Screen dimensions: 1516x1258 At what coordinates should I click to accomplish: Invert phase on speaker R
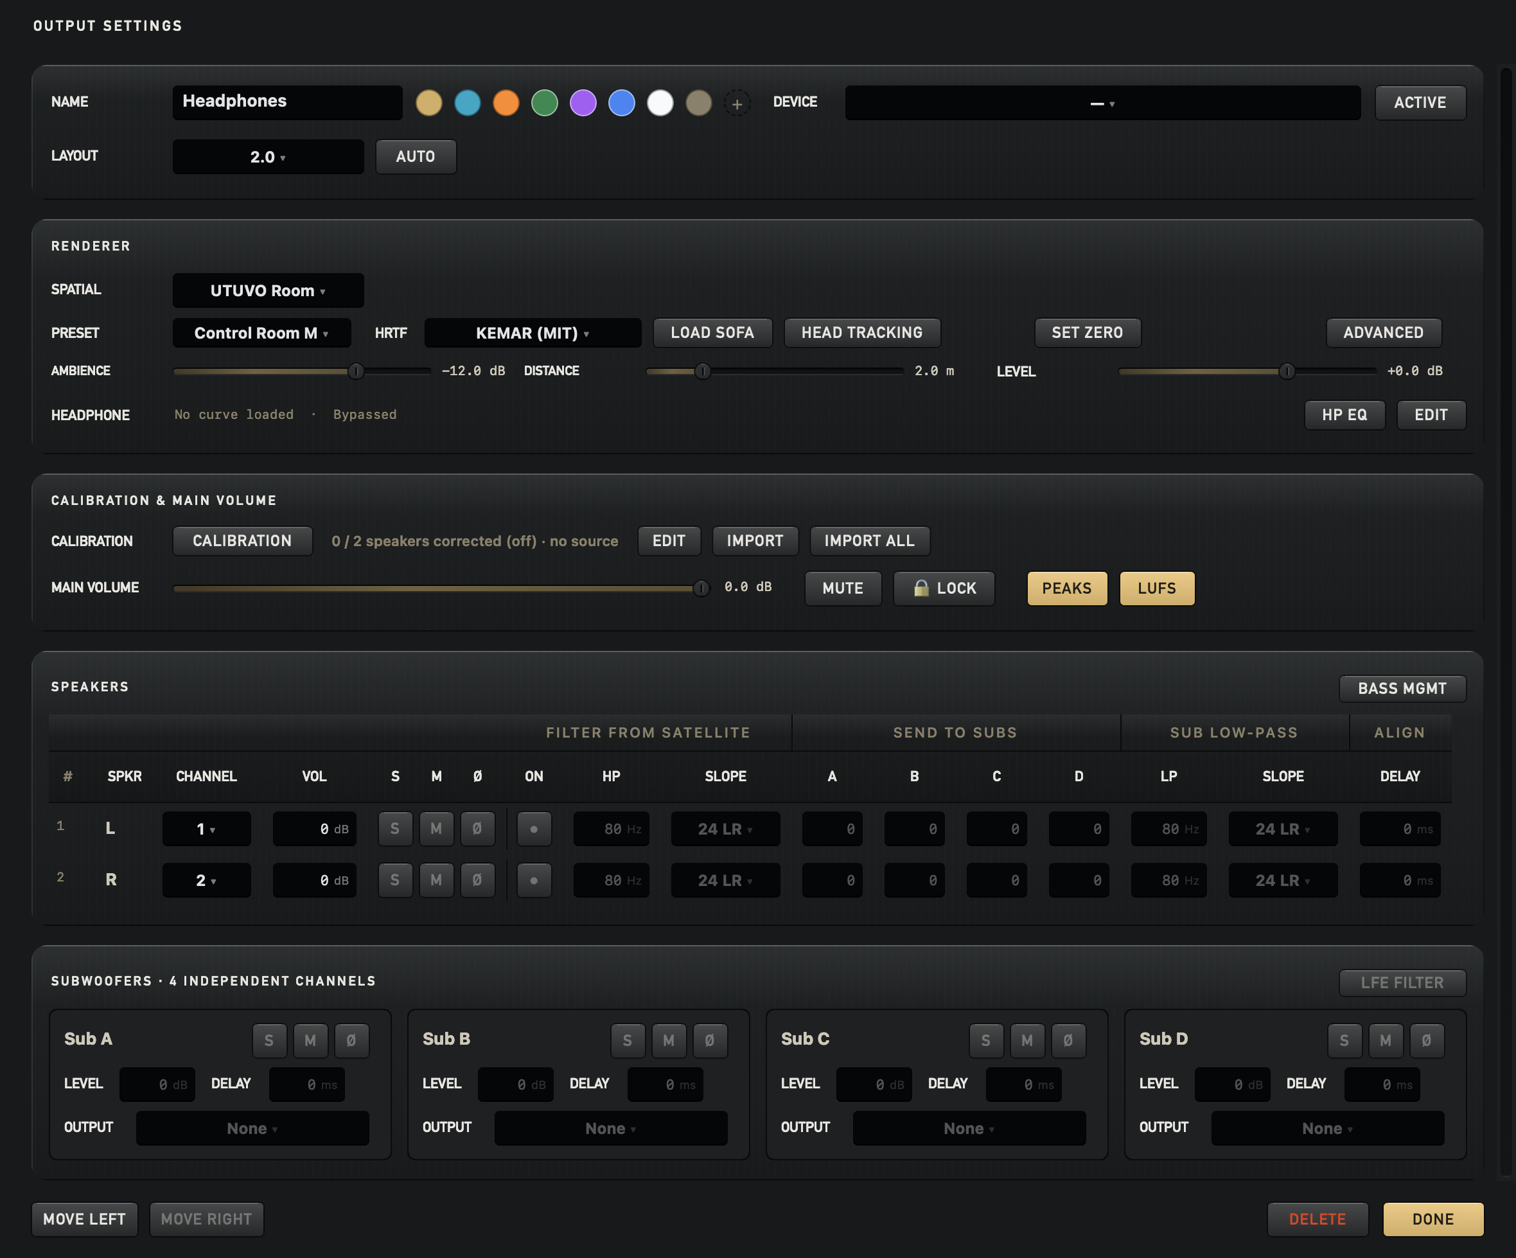pyautogui.click(x=477, y=880)
